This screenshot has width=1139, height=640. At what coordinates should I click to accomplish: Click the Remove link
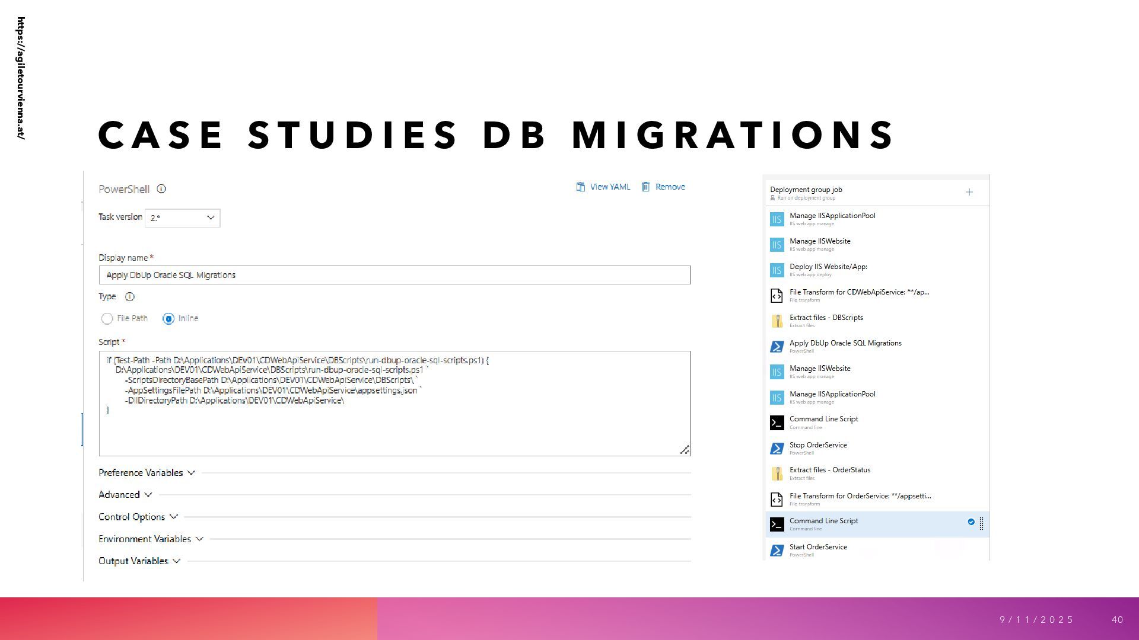tap(670, 187)
